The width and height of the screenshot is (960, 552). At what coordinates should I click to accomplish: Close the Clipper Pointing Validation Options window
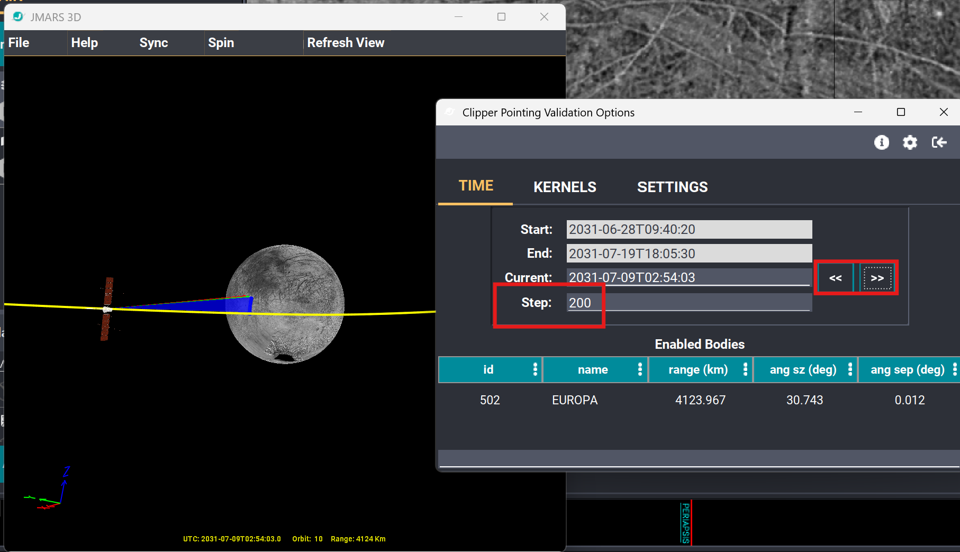pos(944,112)
